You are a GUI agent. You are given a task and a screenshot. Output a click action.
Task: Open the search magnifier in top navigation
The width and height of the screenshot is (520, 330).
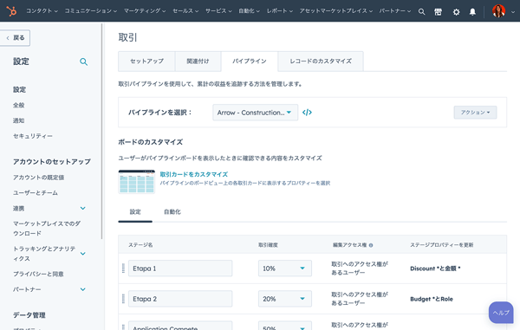click(421, 11)
